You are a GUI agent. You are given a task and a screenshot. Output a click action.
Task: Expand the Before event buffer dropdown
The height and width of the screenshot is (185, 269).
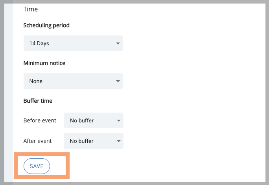(x=94, y=120)
